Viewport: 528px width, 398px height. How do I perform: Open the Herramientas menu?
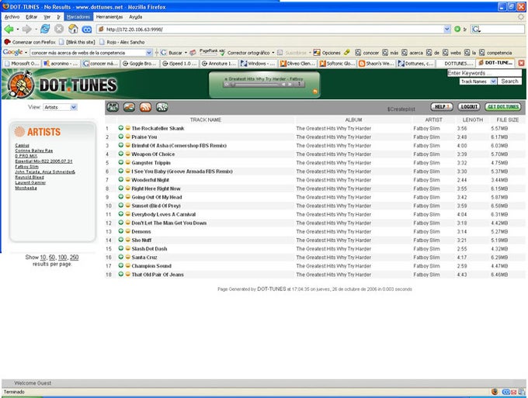[x=109, y=17]
